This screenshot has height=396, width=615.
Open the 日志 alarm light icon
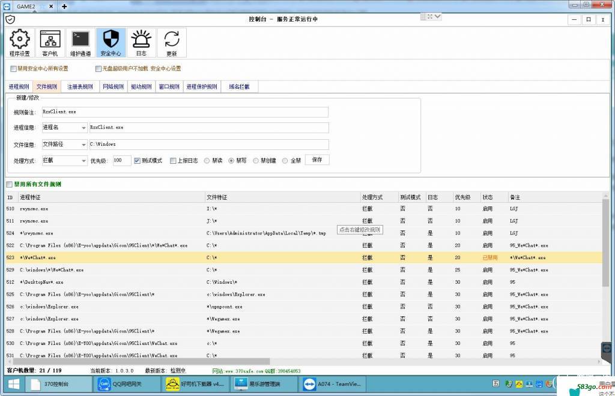[141, 43]
